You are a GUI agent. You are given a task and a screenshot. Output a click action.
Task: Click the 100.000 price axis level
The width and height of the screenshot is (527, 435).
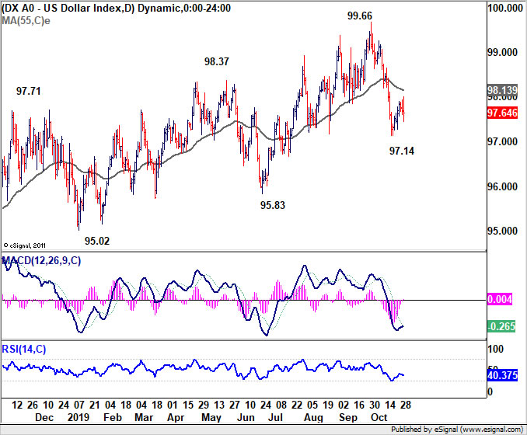(505, 8)
